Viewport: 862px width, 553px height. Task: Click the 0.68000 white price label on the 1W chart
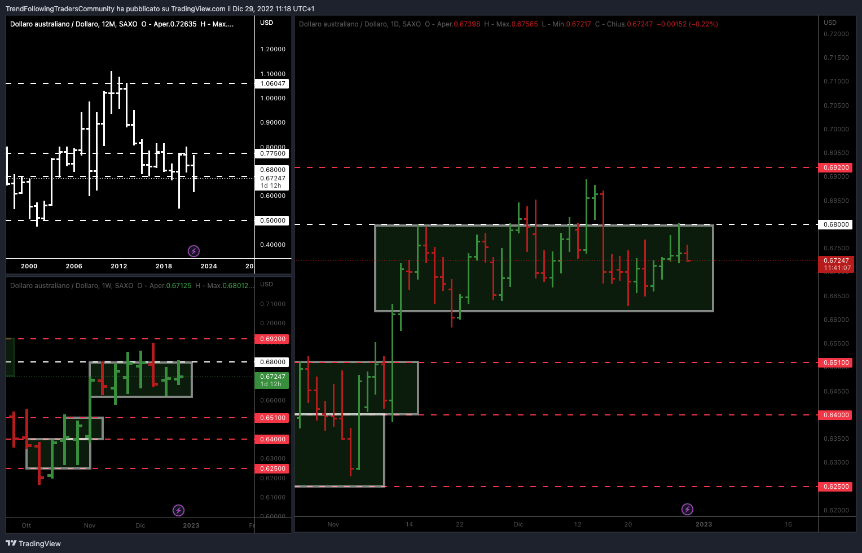272,362
